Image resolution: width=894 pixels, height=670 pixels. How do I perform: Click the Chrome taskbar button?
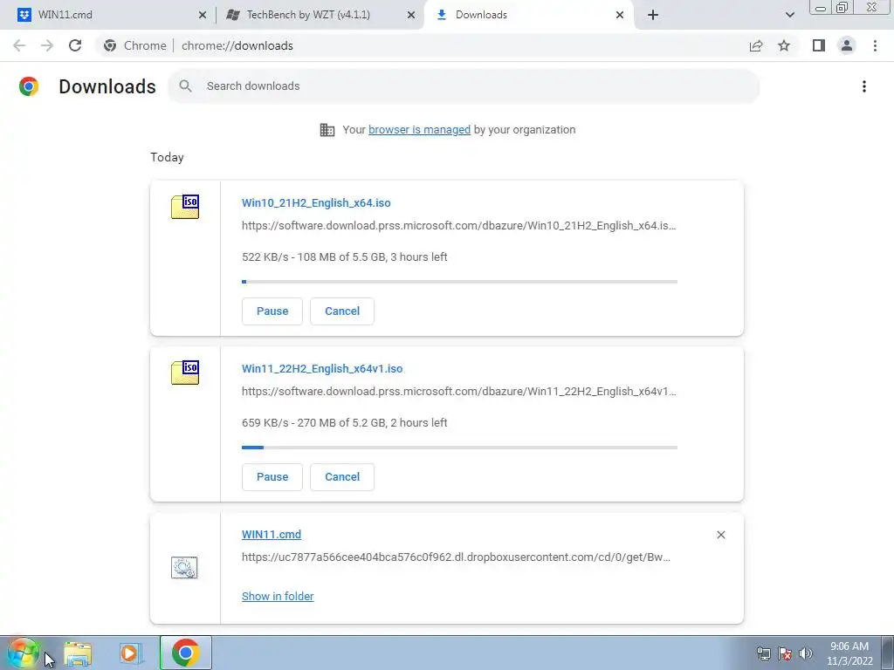click(186, 653)
